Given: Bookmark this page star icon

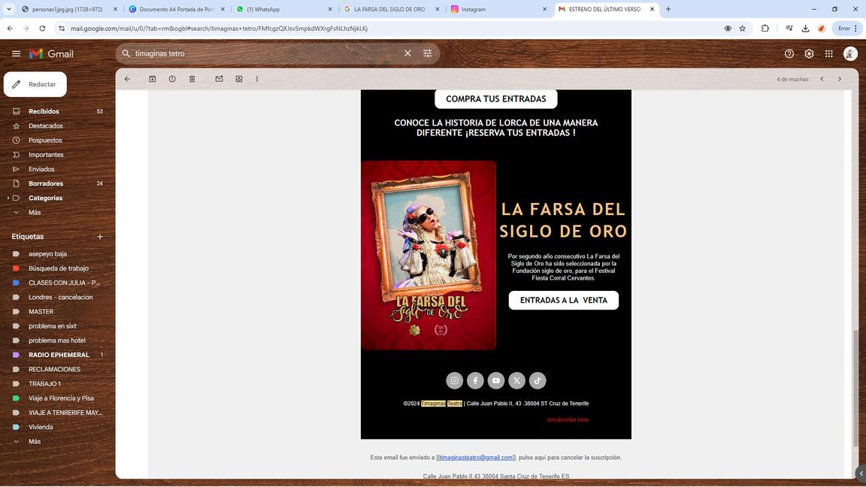Looking at the screenshot, I should click(743, 28).
